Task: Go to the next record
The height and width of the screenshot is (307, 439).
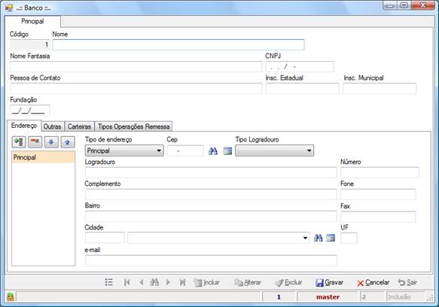Action: coord(168,282)
